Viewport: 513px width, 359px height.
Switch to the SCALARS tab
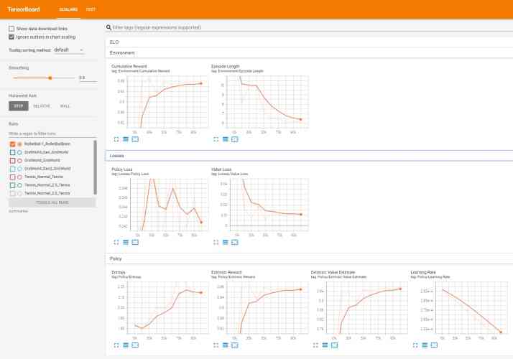[68, 9]
